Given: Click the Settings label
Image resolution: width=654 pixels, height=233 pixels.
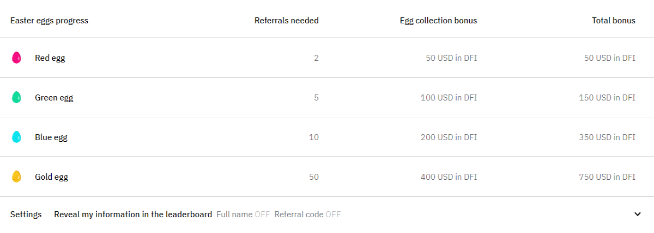Looking at the screenshot, I should [26, 215].
